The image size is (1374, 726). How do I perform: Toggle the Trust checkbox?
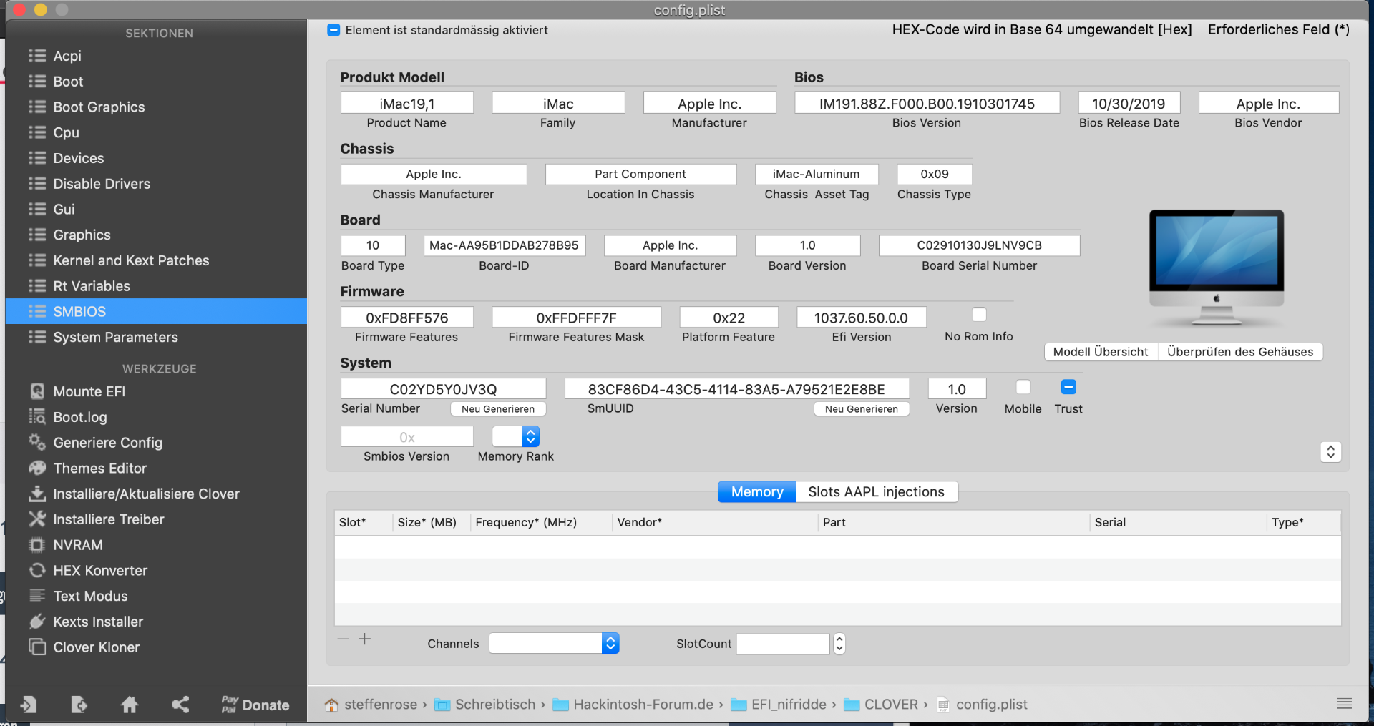pyautogui.click(x=1068, y=387)
